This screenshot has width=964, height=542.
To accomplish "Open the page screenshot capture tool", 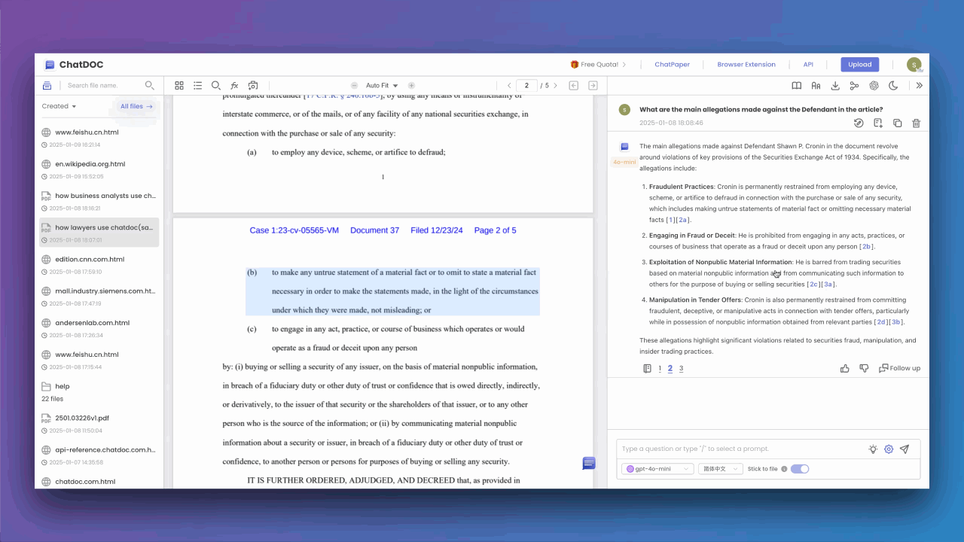I will [x=253, y=85].
